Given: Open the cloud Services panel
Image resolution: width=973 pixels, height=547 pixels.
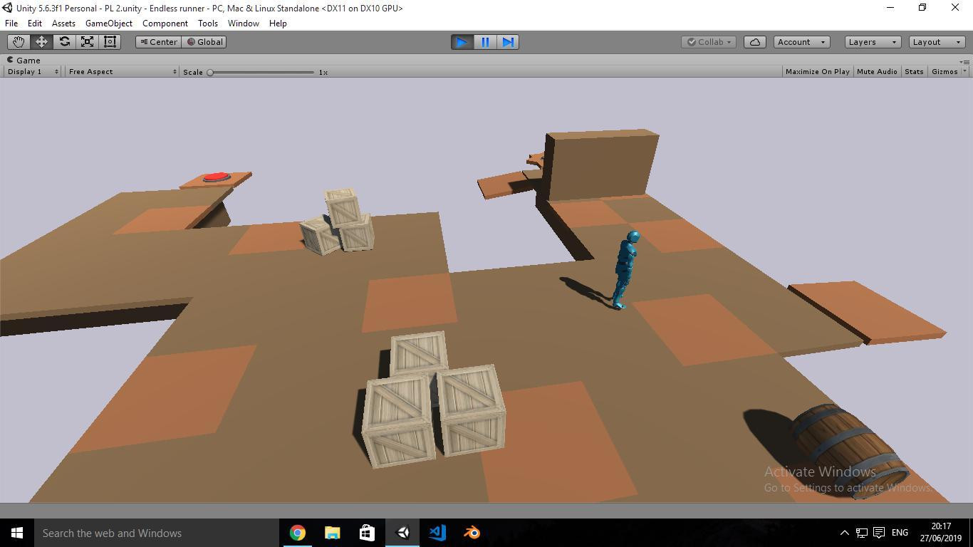Looking at the screenshot, I should (x=755, y=42).
